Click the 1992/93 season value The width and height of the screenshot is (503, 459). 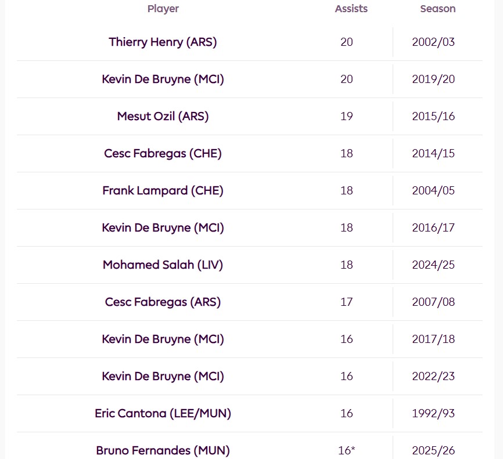[x=433, y=413]
